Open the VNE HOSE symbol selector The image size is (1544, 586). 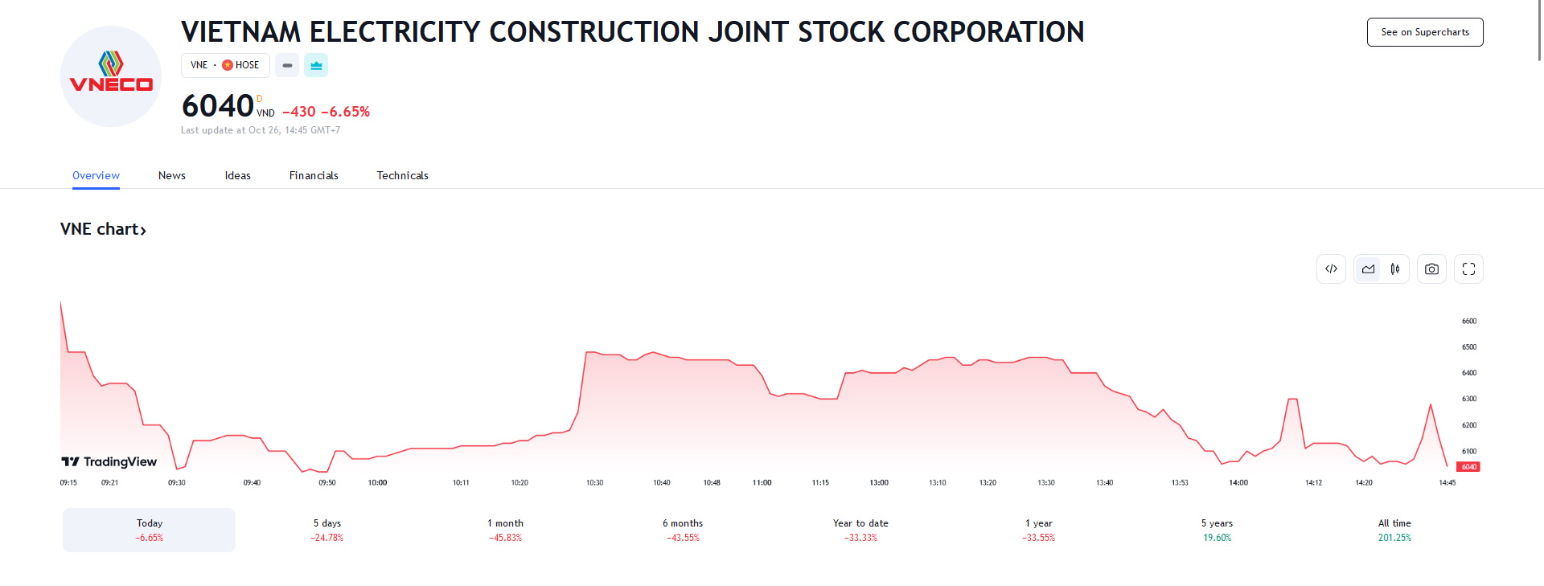click(225, 65)
